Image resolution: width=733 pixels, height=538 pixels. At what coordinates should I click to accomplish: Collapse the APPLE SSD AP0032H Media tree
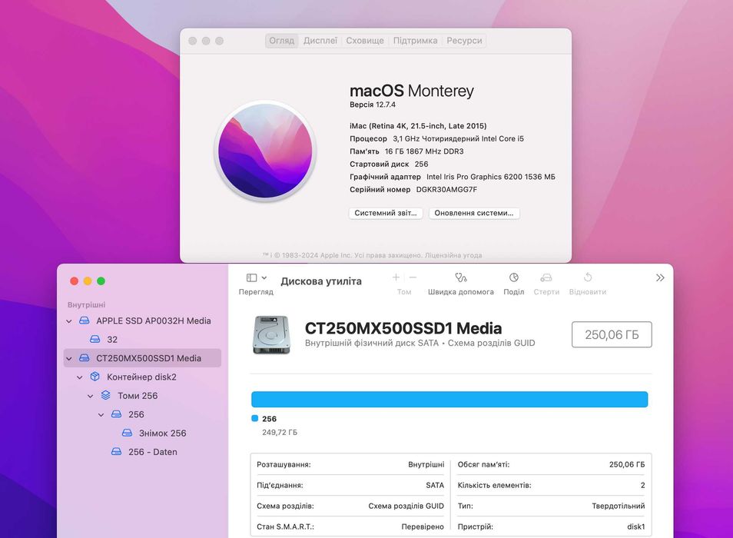pyautogui.click(x=69, y=321)
